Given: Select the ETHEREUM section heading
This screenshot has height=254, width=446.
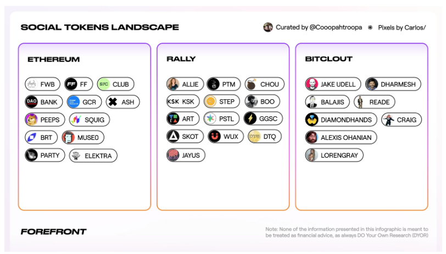Looking at the screenshot, I should click(x=53, y=59).
